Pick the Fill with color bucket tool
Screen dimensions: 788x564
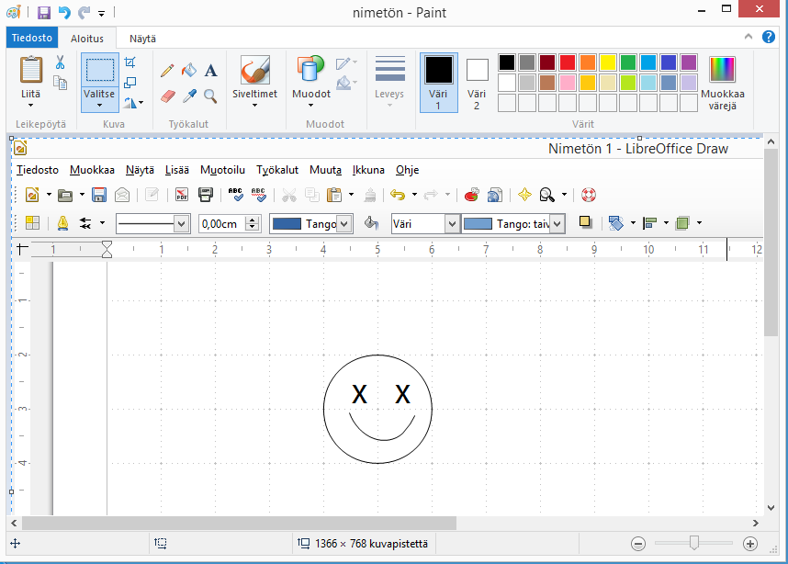tap(189, 71)
